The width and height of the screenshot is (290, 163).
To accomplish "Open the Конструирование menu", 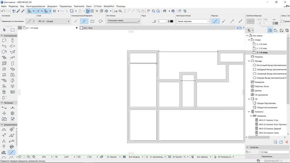I will (35, 6).
